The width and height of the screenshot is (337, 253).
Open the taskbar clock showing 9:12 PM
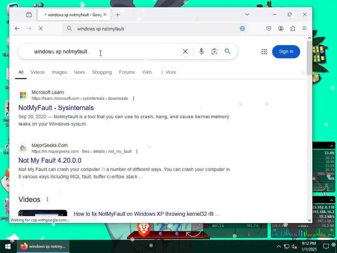coord(309,246)
